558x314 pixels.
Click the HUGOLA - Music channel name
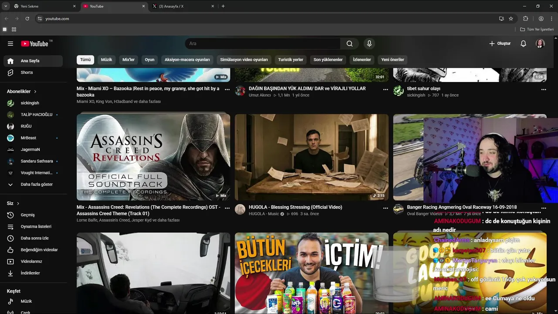pyautogui.click(x=264, y=214)
